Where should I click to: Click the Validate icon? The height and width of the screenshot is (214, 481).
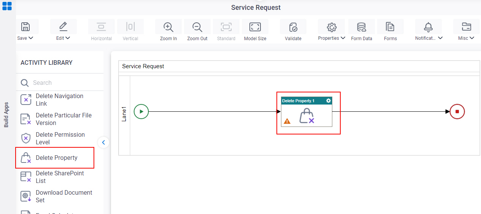pos(293,27)
